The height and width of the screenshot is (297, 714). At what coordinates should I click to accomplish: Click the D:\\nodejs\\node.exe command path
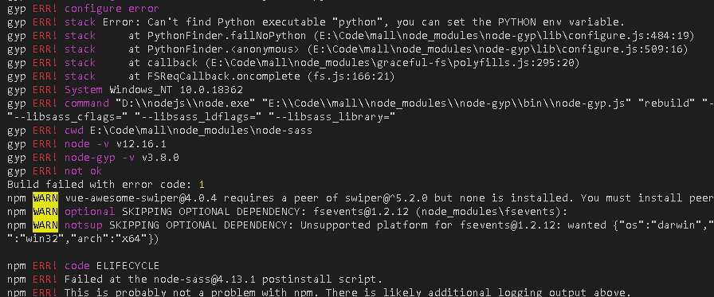pos(183,104)
